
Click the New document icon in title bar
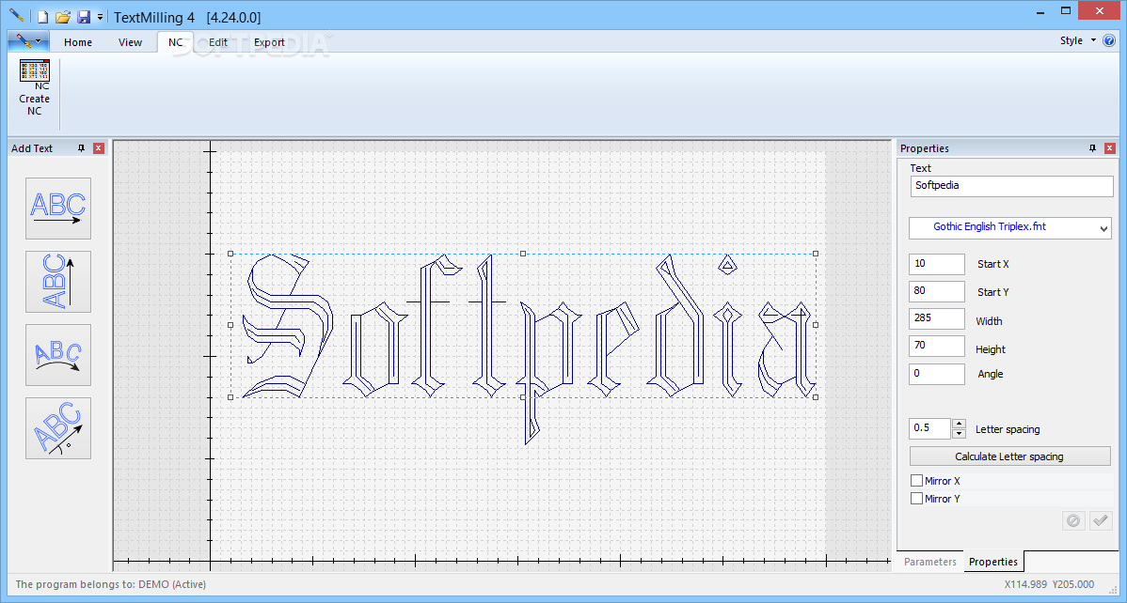click(43, 17)
